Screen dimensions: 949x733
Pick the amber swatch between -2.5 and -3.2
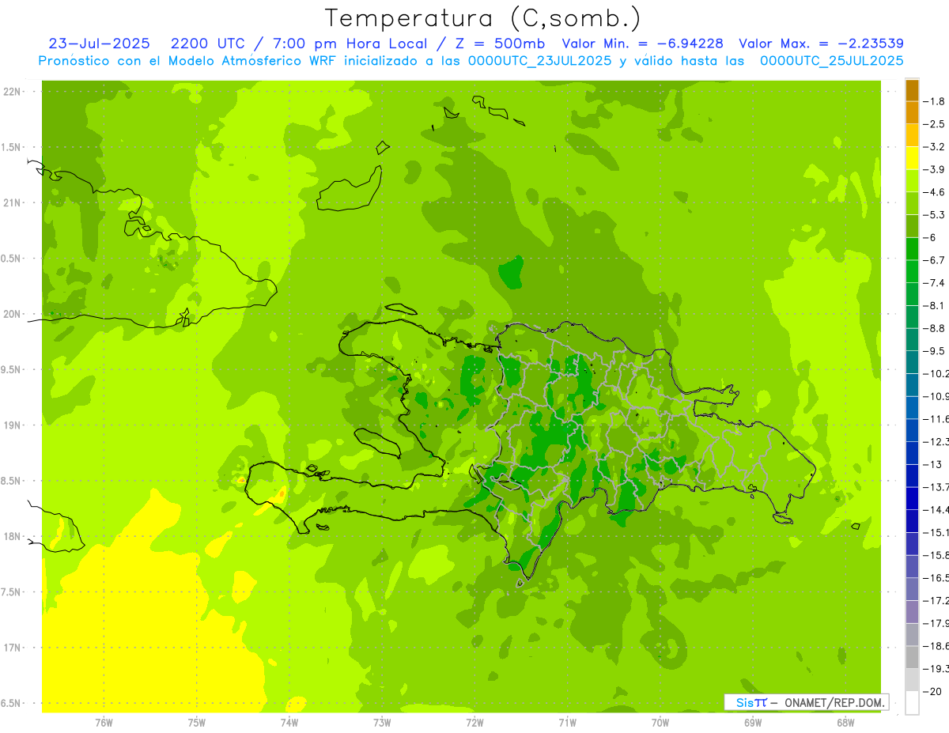click(x=912, y=135)
